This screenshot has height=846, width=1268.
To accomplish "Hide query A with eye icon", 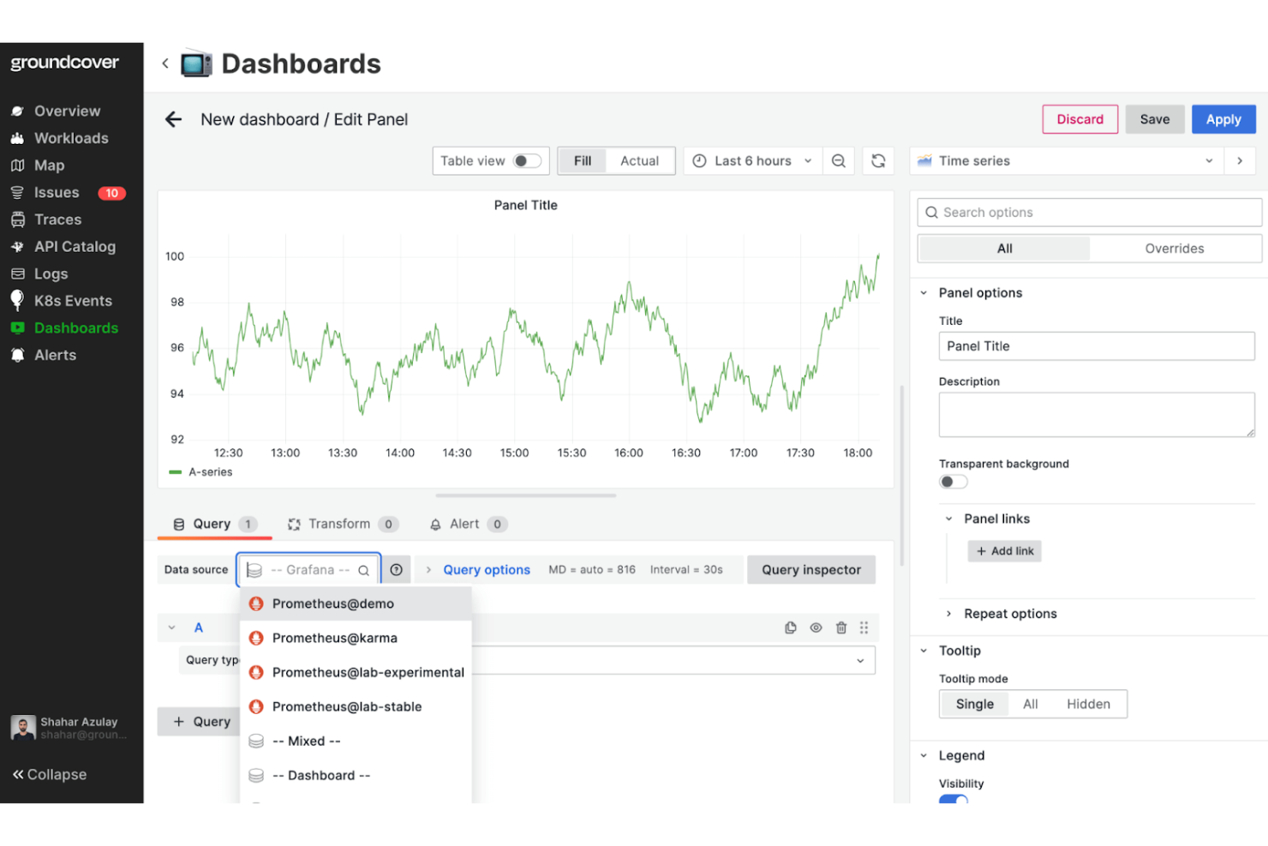I will 816,627.
